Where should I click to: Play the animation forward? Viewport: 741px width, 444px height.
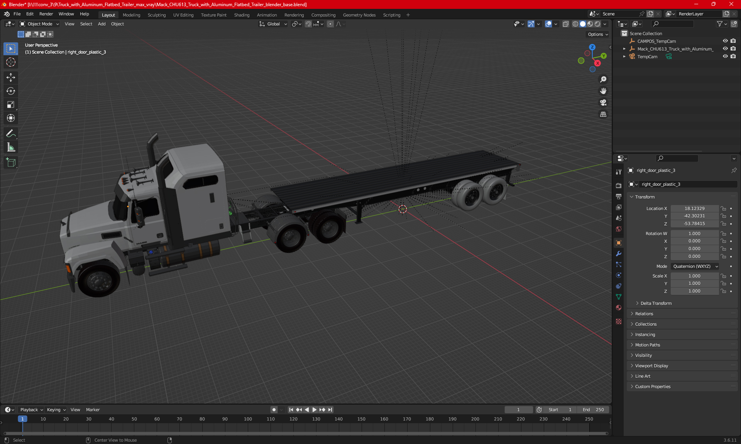(x=314, y=410)
